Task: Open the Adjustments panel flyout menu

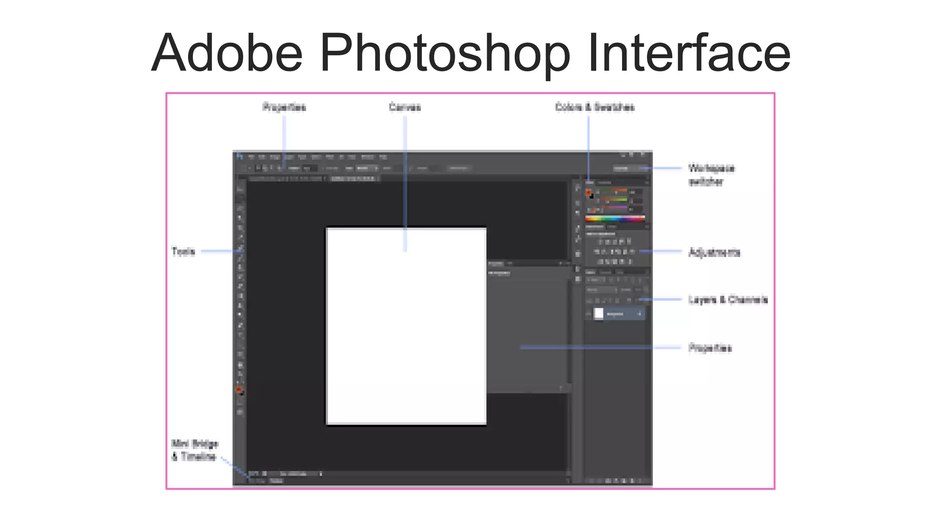Action: [646, 226]
